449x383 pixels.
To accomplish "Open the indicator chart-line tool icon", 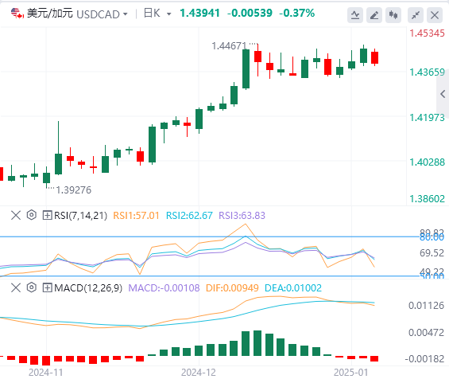I will pos(355,15).
